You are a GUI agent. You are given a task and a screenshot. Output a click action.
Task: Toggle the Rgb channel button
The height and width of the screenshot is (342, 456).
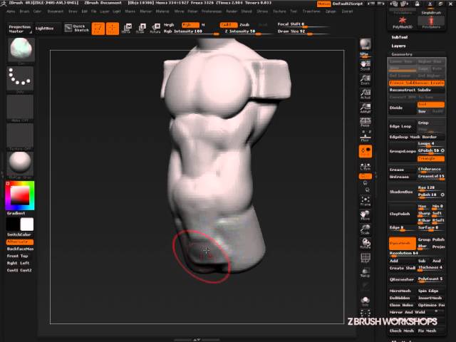[x=190, y=25]
